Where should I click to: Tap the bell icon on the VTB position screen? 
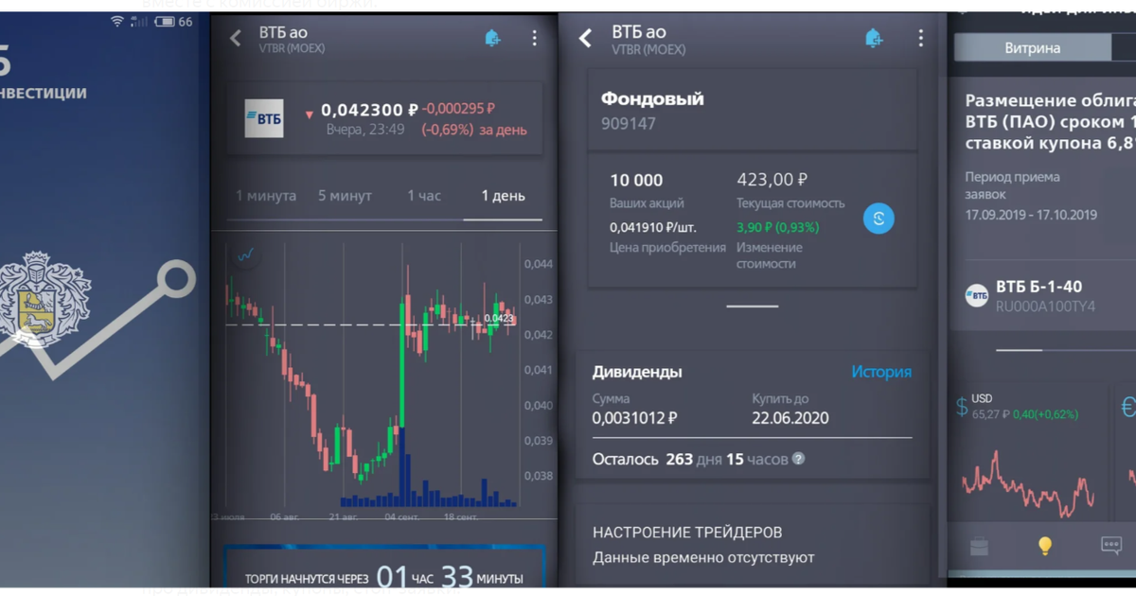[873, 38]
